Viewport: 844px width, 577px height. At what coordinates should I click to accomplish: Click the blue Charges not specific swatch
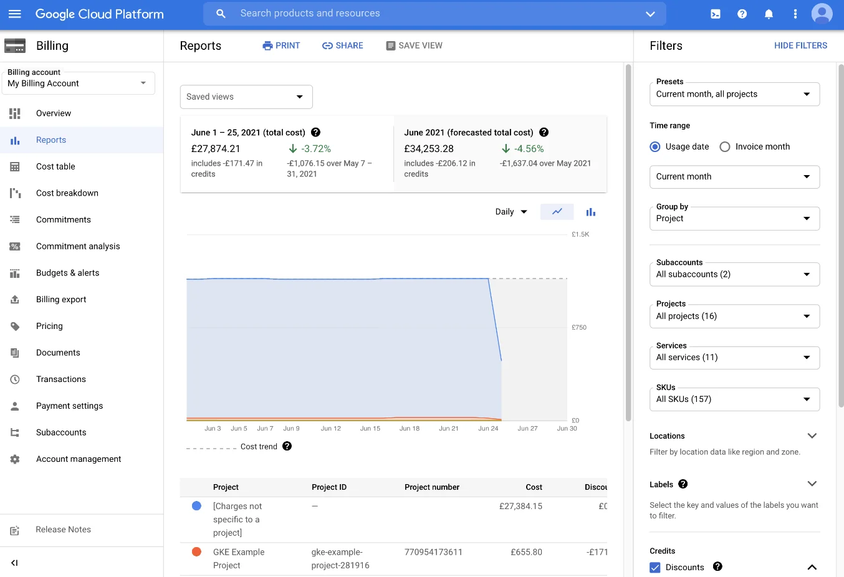[x=196, y=506]
